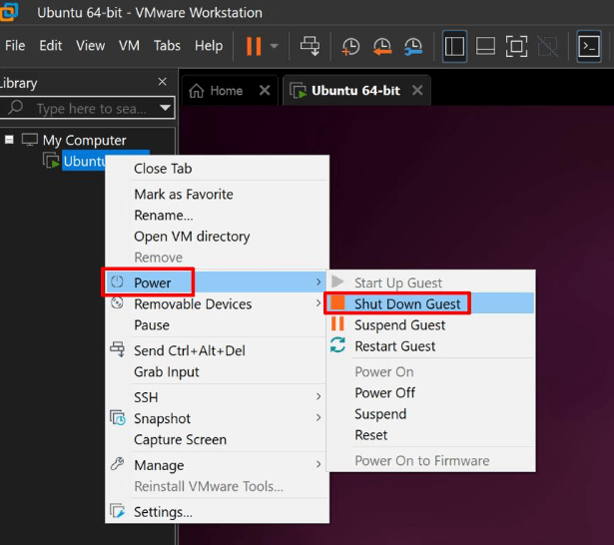
Task: Click the Restart Guest refresh icon
Action: (337, 345)
